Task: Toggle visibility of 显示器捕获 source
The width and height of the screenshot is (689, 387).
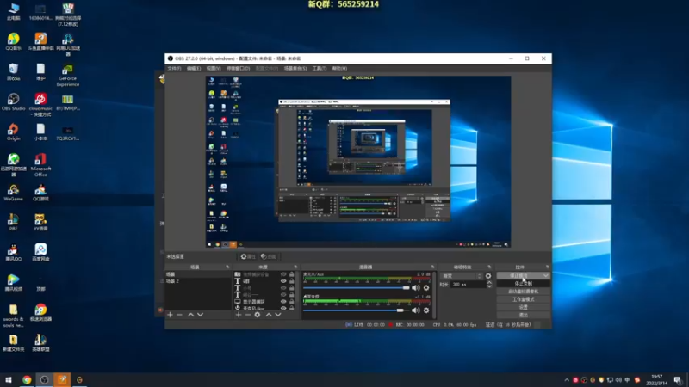Action: click(283, 302)
